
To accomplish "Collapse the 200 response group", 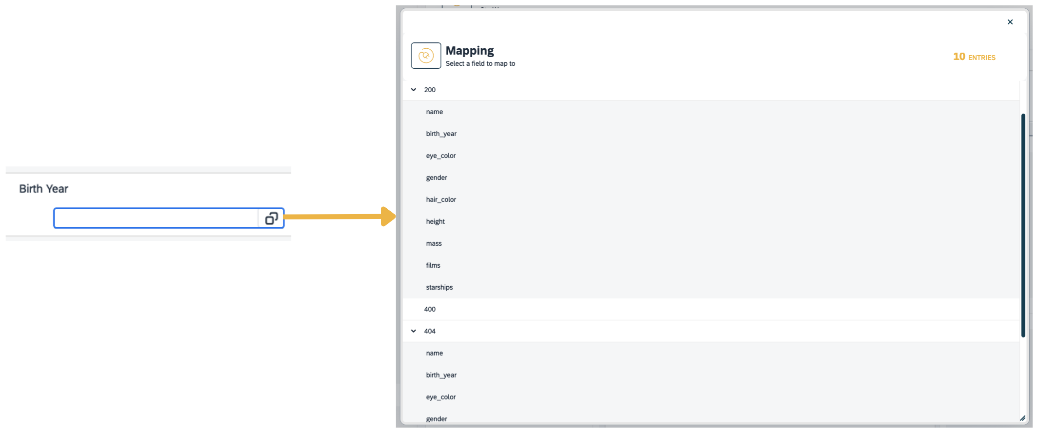I will (x=414, y=90).
